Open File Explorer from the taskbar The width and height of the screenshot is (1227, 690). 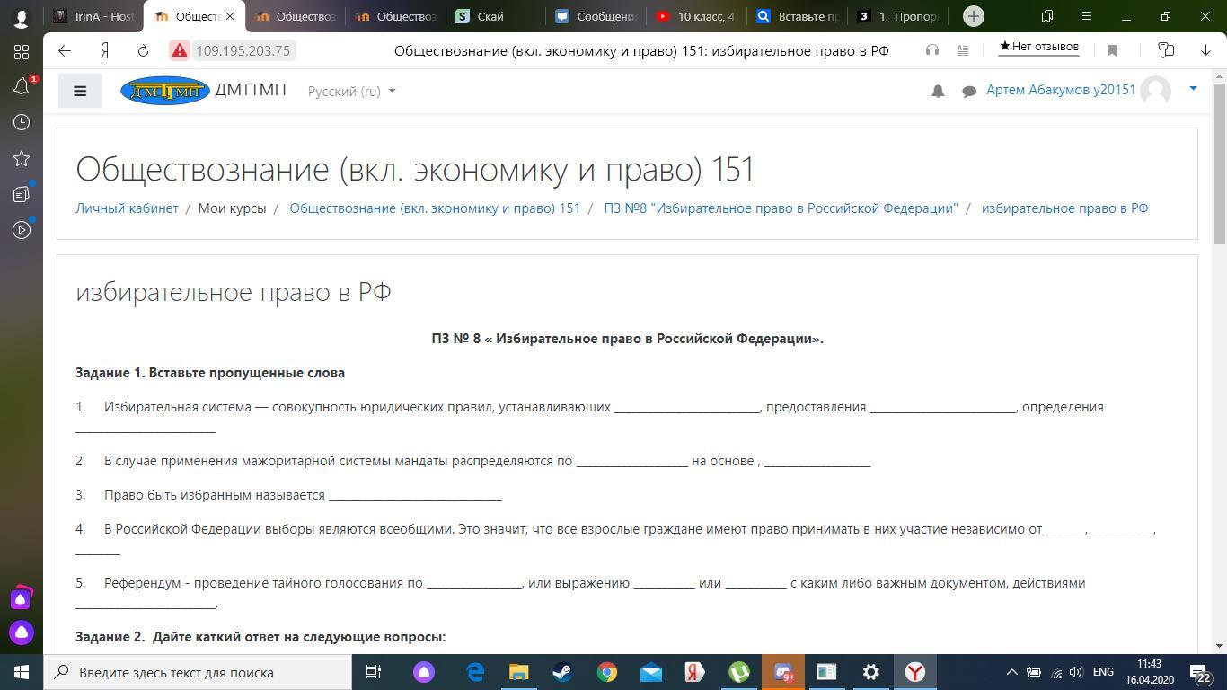[x=519, y=672]
